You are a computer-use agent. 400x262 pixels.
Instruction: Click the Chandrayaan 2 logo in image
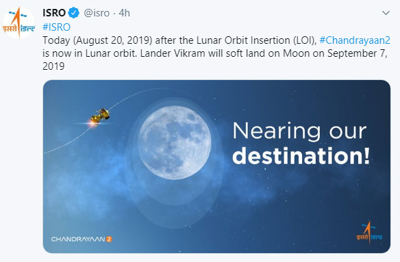82,239
